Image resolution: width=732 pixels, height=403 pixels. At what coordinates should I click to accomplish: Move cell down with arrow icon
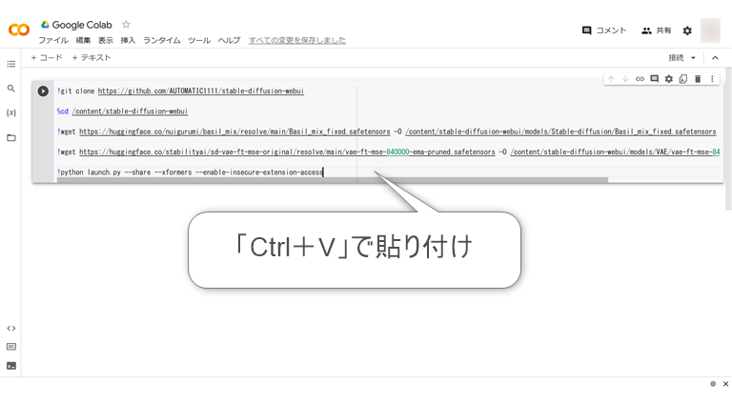(625, 79)
